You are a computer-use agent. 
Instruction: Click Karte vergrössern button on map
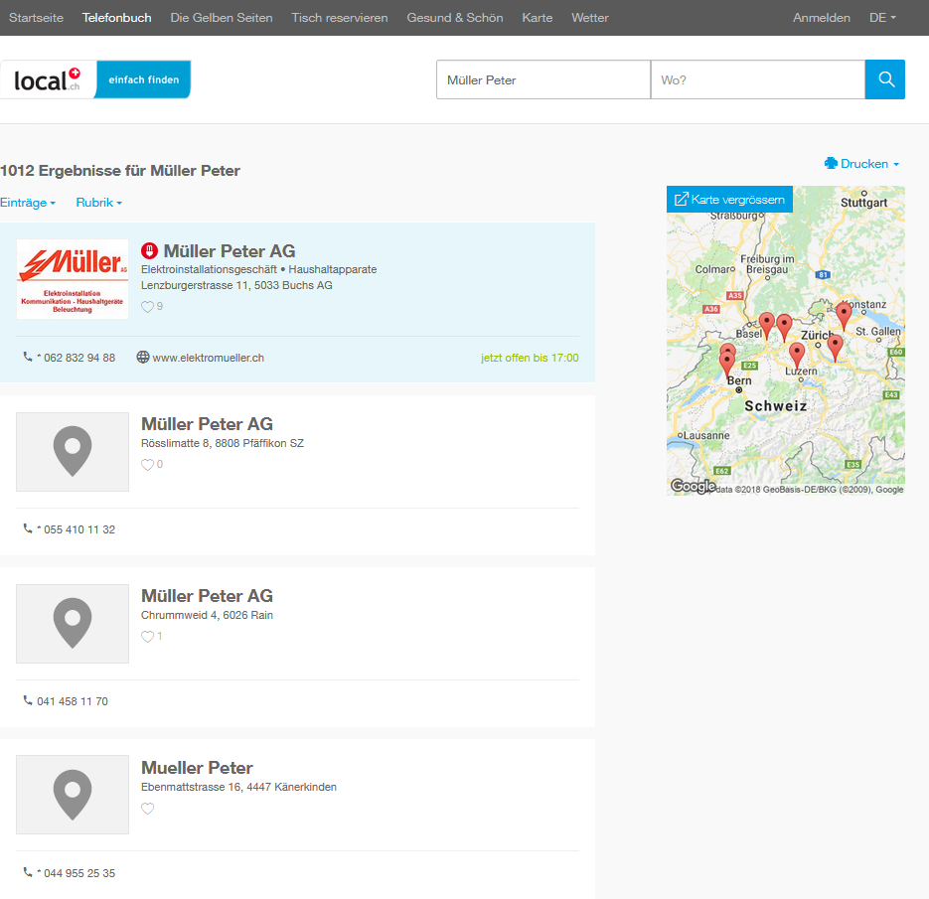[729, 200]
